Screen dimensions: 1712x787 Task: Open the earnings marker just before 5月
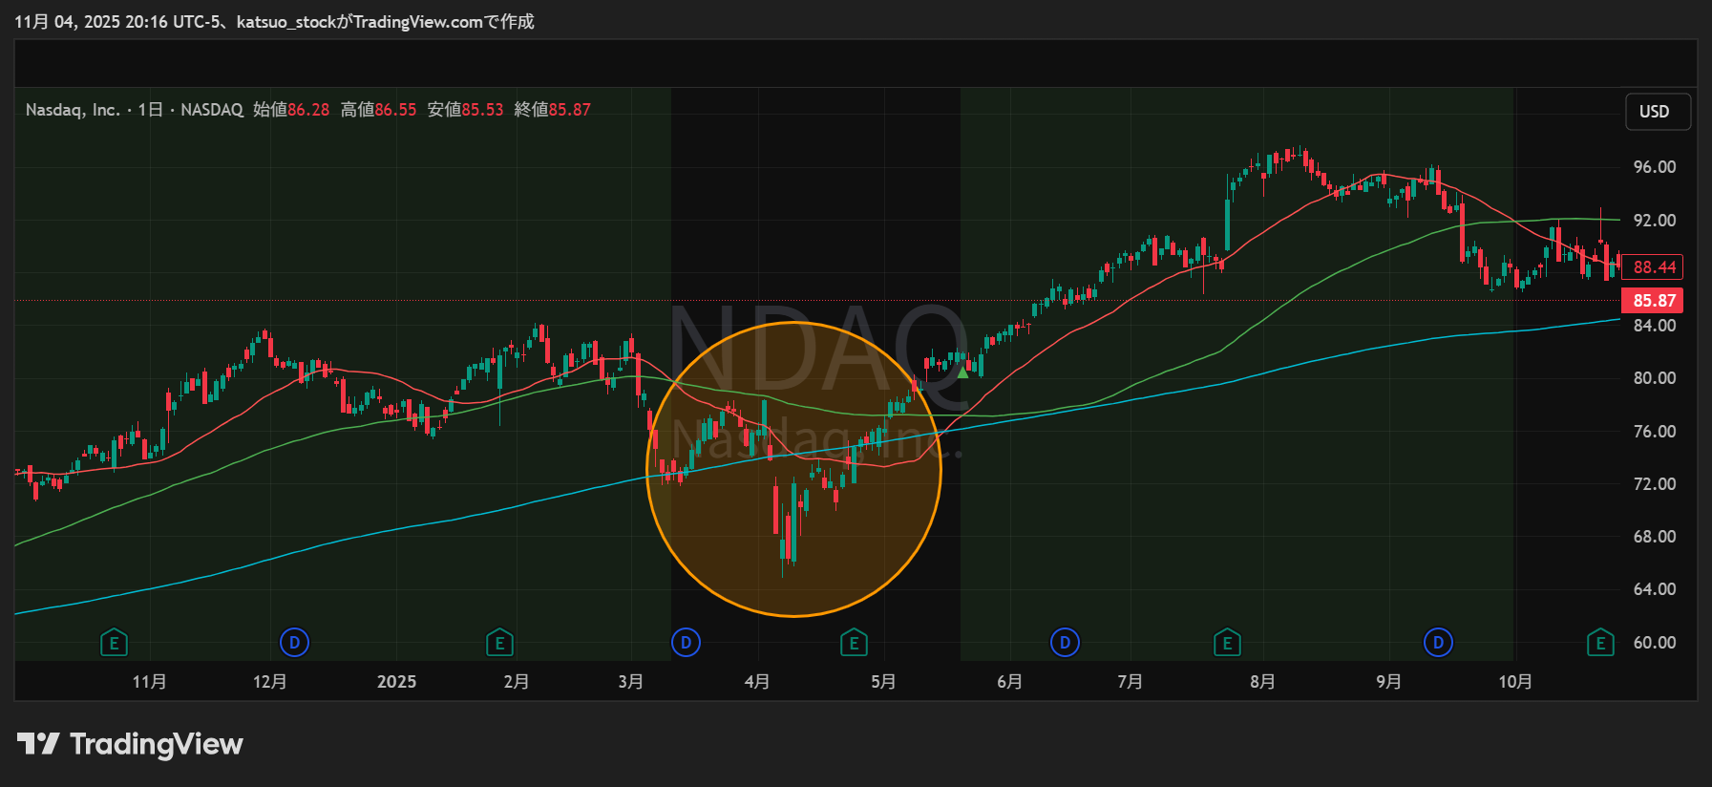854,643
